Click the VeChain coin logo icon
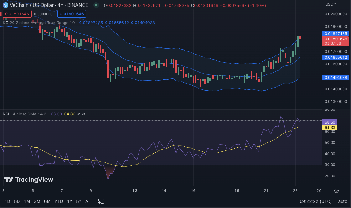This screenshot has height=208, width=351. [5, 5]
